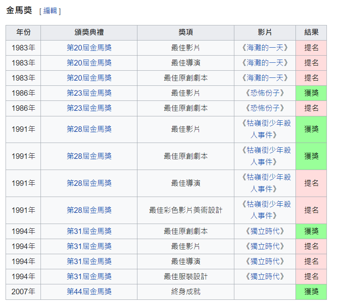Click the 提名 result for 1991 最佳導演

coord(311,183)
